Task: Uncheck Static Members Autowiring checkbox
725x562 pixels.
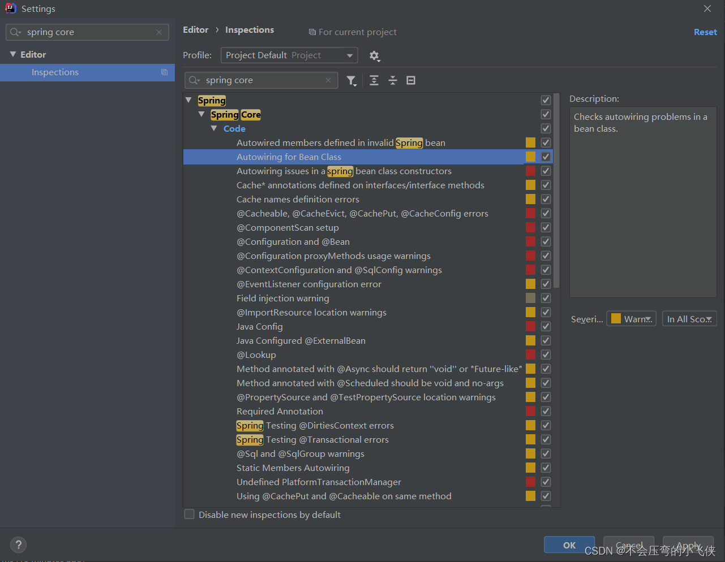Action: click(x=546, y=468)
